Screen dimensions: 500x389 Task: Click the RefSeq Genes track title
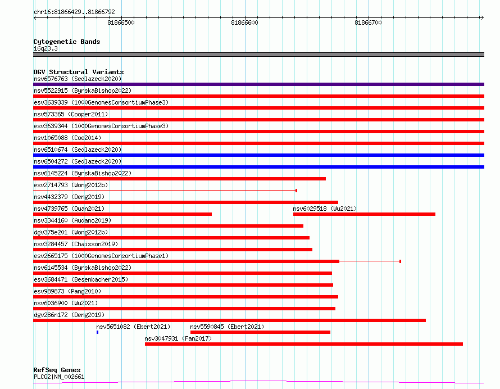(x=57, y=370)
